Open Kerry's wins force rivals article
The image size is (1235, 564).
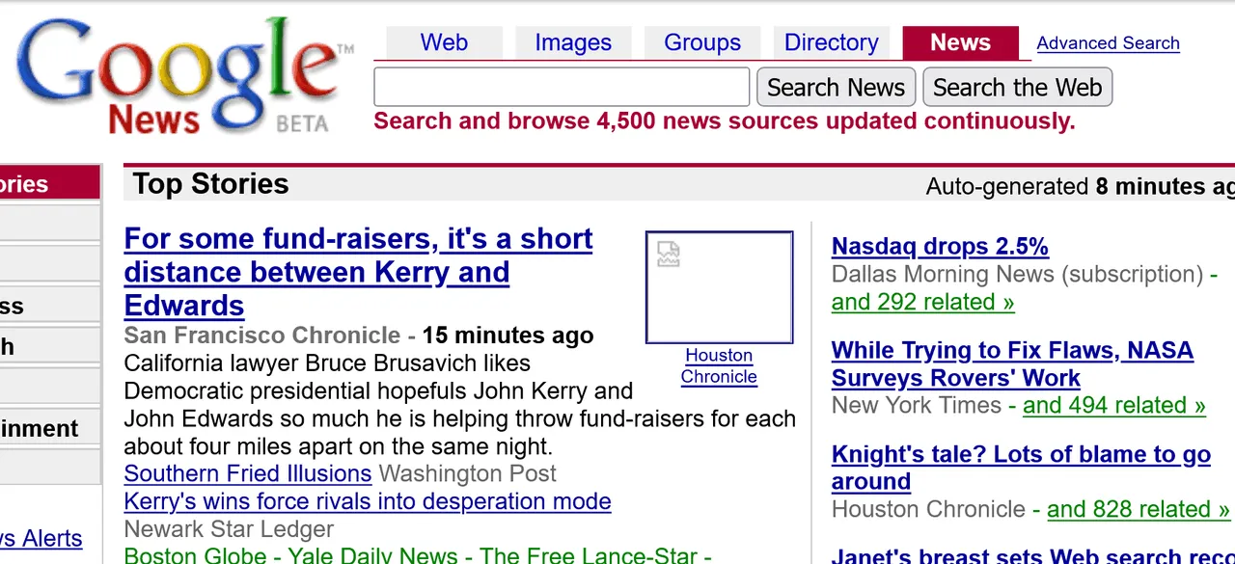pyautogui.click(x=368, y=501)
